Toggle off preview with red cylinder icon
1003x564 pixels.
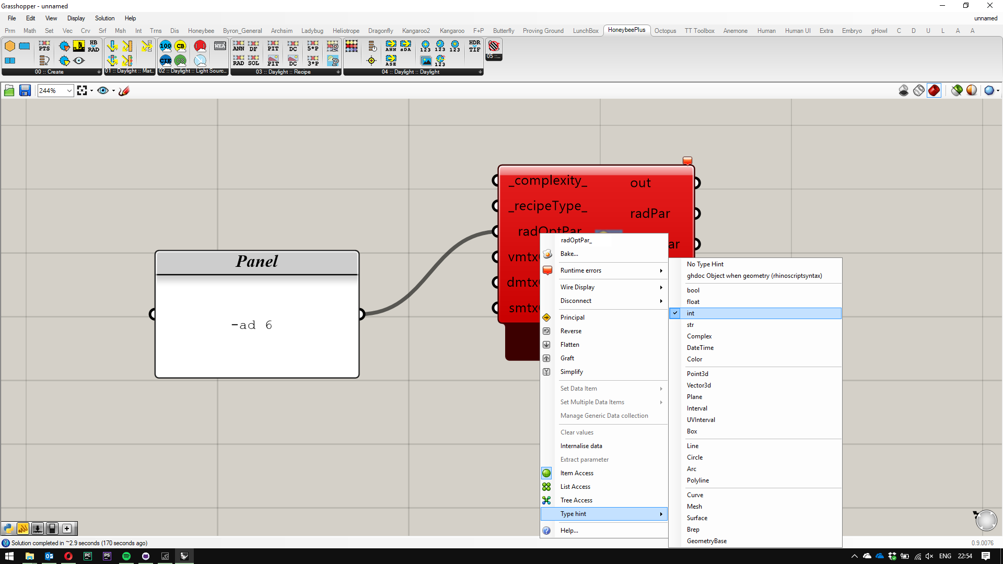coord(934,90)
